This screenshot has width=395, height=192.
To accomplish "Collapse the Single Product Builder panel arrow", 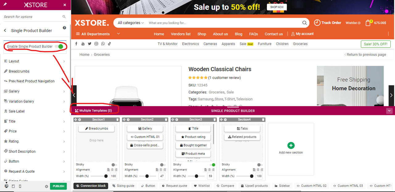I will 389,111.
